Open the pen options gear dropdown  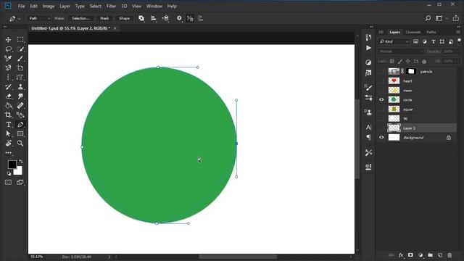coord(179,18)
